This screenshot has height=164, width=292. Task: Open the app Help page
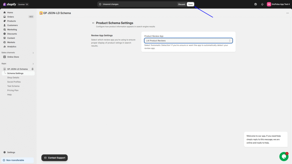pos(9,95)
